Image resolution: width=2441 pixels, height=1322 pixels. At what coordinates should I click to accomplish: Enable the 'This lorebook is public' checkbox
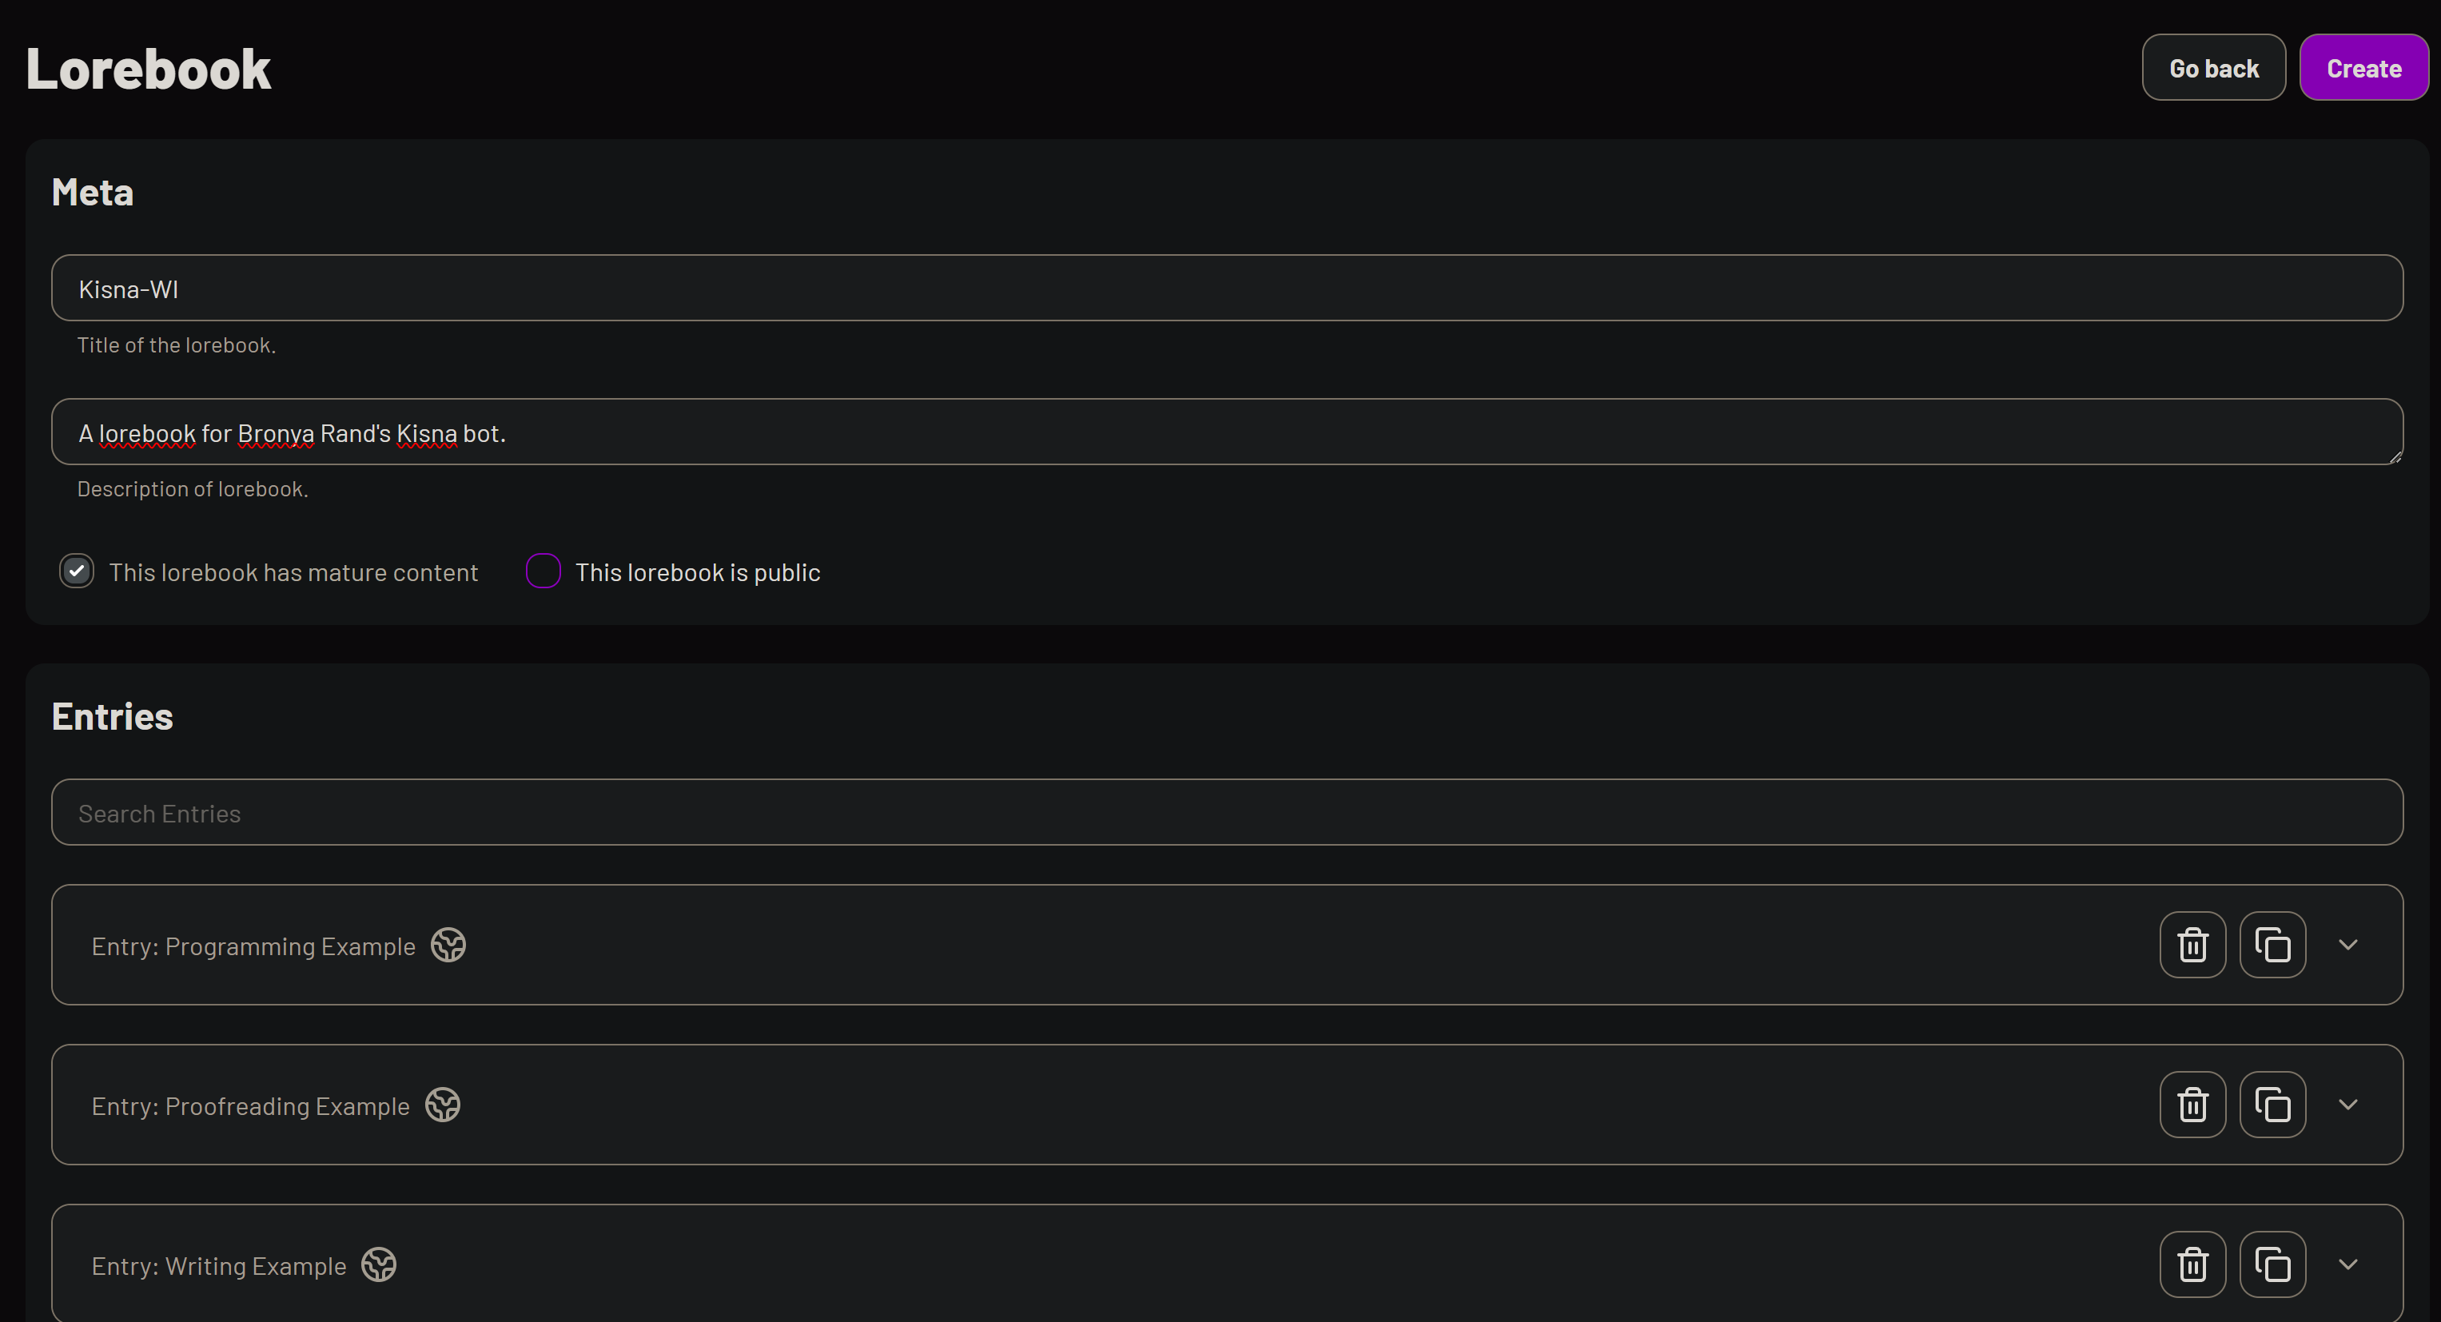tap(543, 571)
